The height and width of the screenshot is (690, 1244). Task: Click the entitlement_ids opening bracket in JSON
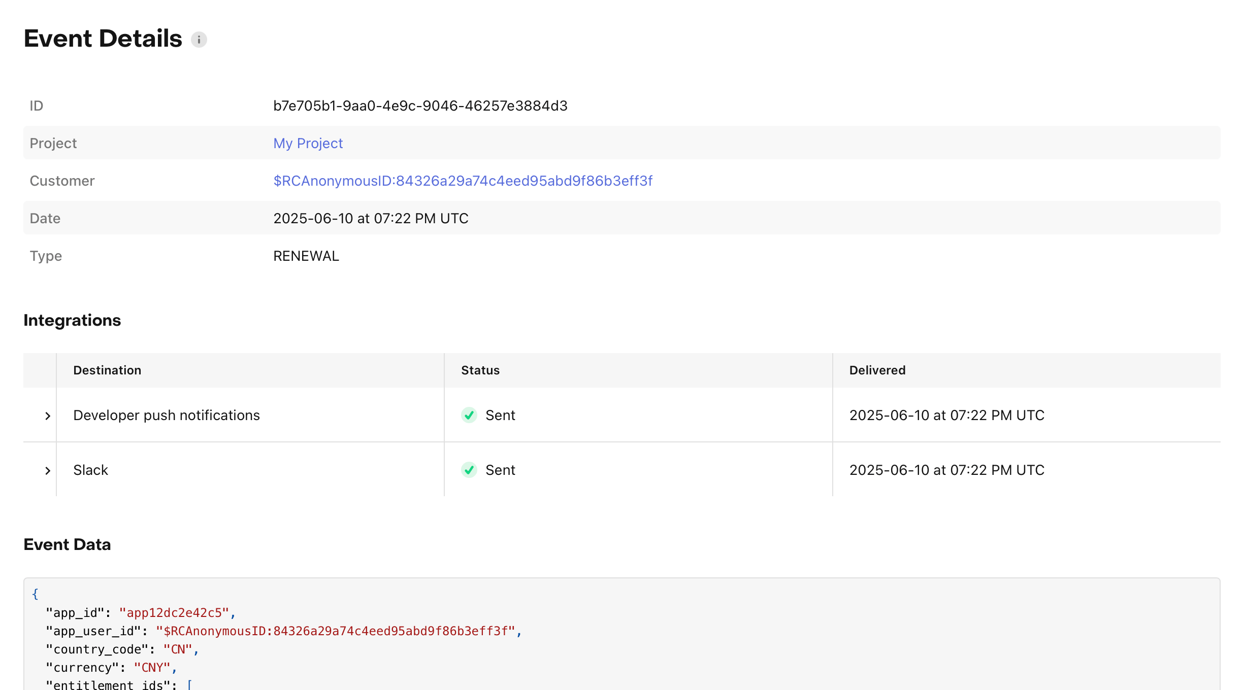click(x=189, y=684)
